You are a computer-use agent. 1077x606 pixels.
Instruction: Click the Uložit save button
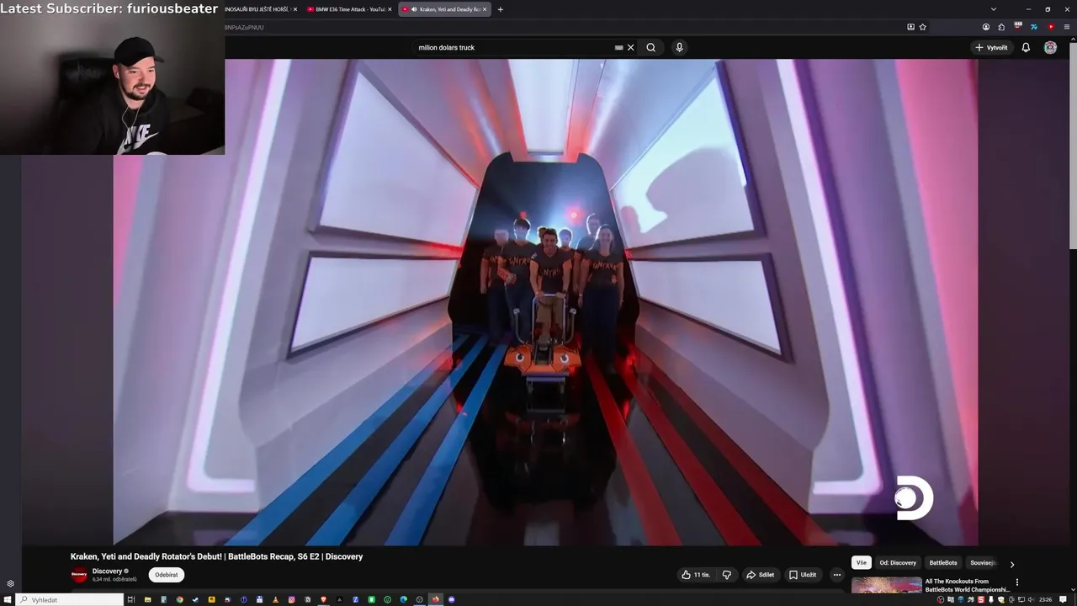pos(802,575)
